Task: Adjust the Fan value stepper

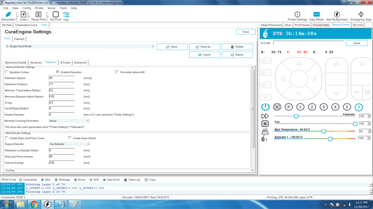Action: [369, 124]
